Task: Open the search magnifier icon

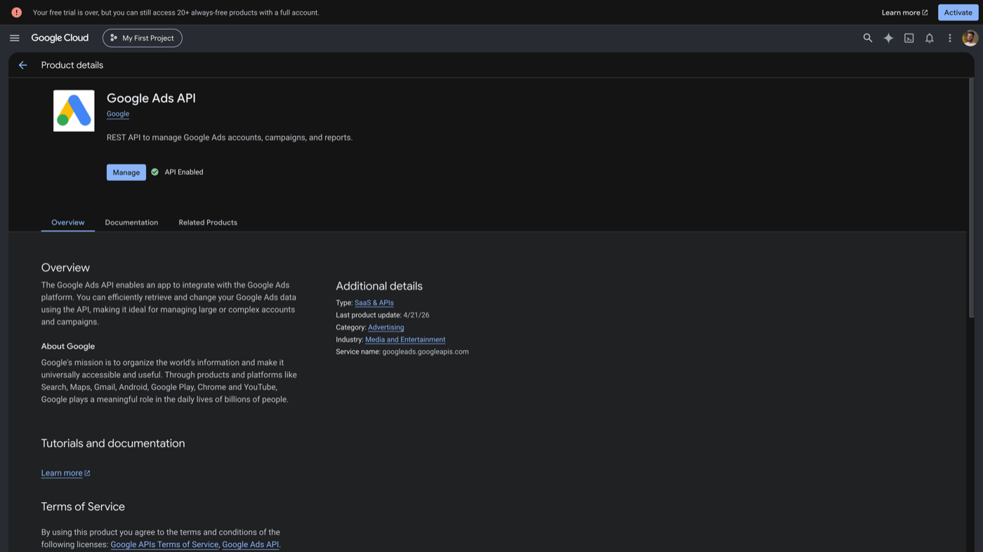Action: click(868, 38)
